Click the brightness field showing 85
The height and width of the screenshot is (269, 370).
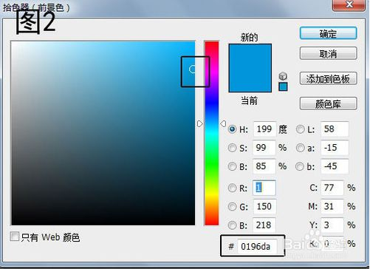(x=264, y=166)
